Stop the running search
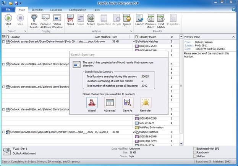Screen dimensions: 238x166 pos(20,20)
